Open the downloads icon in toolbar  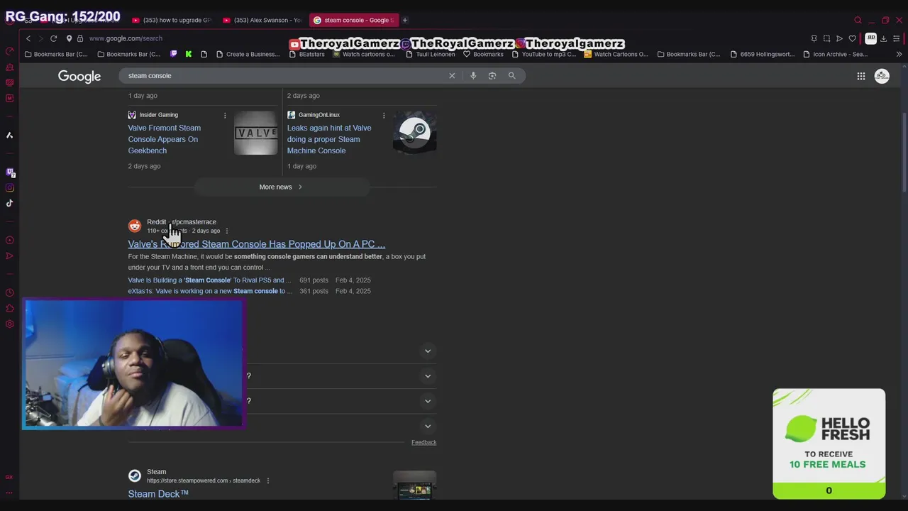883,38
